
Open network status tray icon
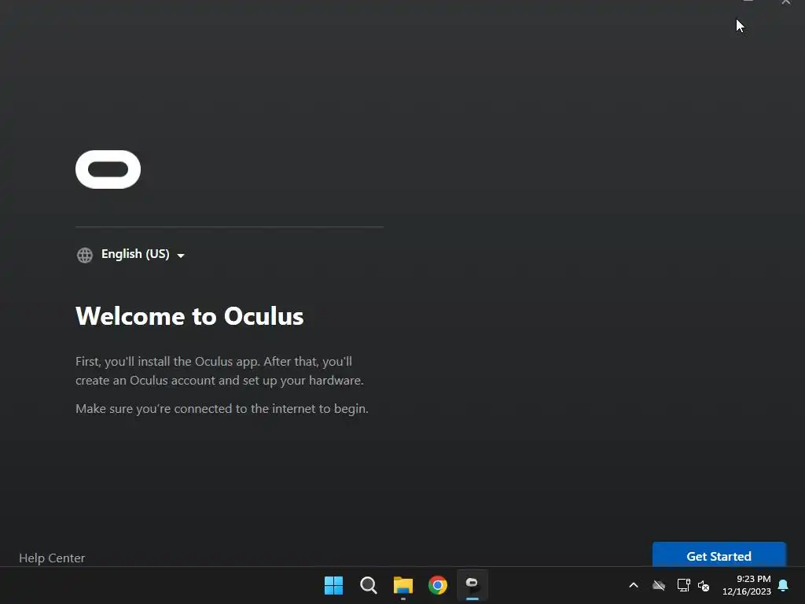click(x=683, y=585)
